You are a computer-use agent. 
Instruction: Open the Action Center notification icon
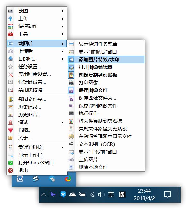pos(167,195)
